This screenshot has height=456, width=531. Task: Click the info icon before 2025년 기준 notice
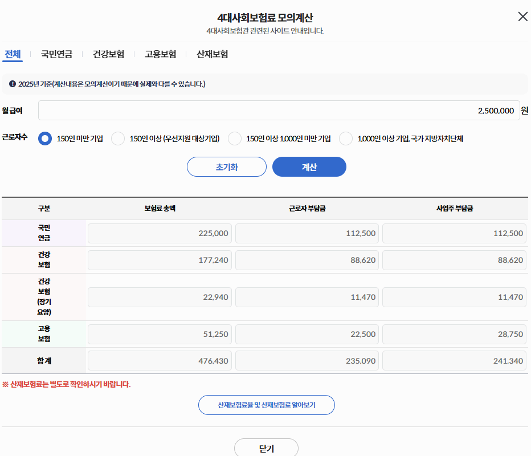click(13, 84)
